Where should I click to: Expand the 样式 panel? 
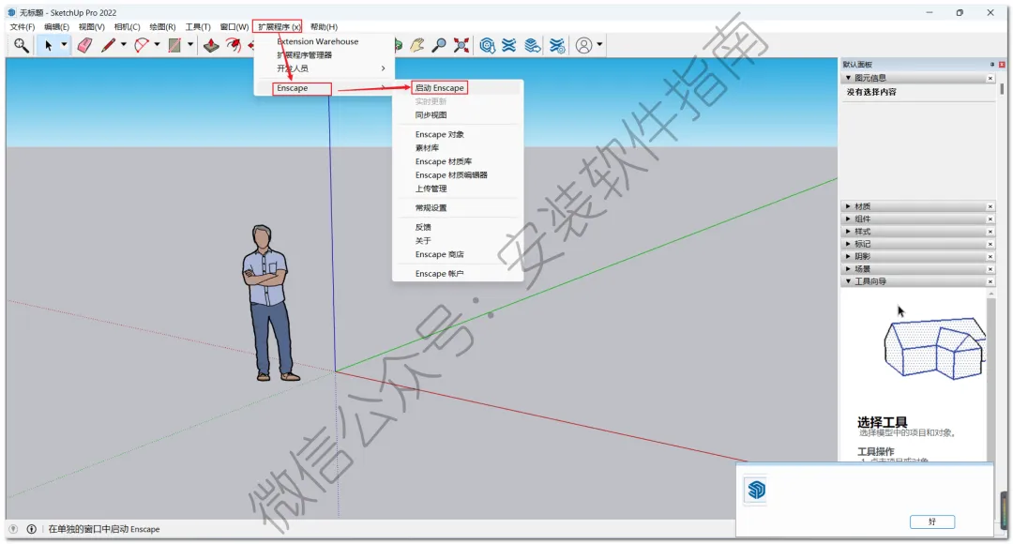point(848,232)
